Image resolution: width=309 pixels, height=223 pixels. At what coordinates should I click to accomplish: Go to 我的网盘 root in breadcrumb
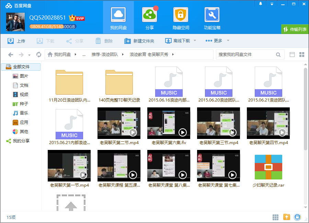point(59,54)
